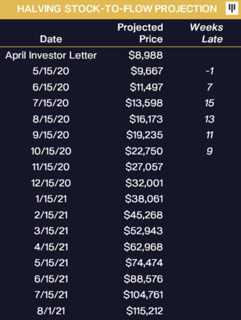Select the 4/15/21 date cell
Screen dimensions: 241x320
pyautogui.click(x=51, y=247)
